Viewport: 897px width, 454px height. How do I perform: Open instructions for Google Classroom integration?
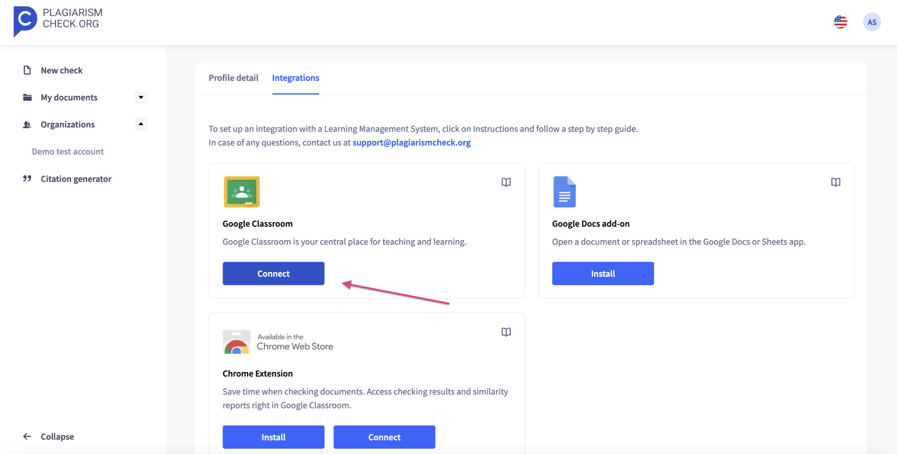pyautogui.click(x=506, y=182)
